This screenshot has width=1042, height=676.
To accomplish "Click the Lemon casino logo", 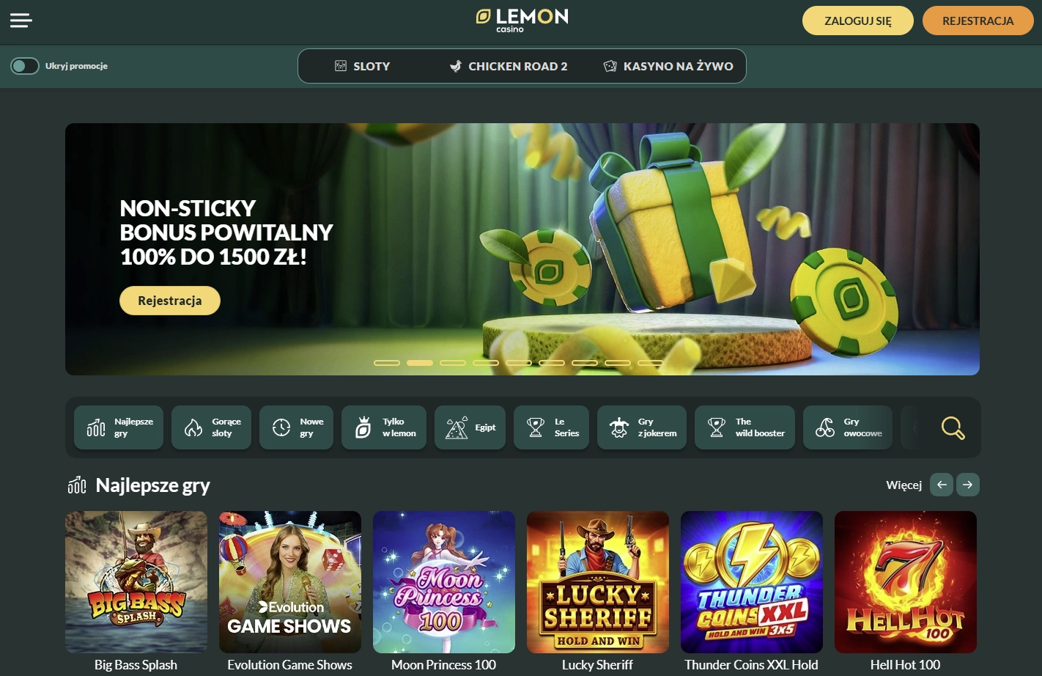I will 522,20.
